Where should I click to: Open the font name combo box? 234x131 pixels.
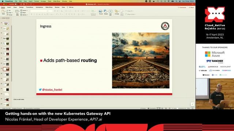coord(39,11)
